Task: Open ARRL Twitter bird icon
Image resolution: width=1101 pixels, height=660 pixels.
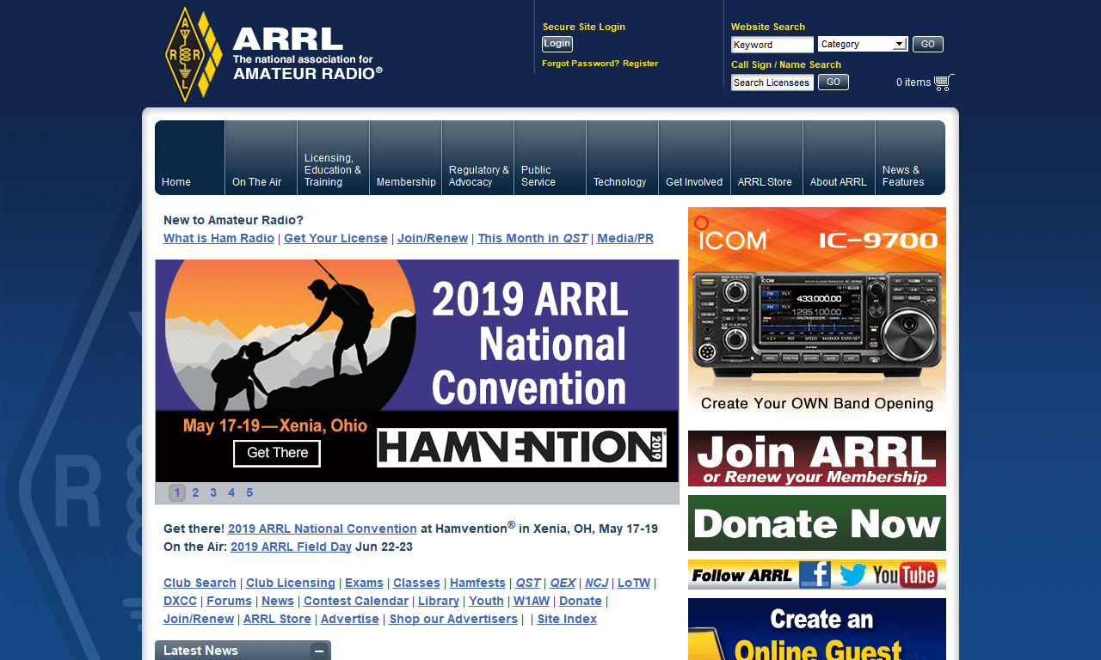Action: point(852,574)
